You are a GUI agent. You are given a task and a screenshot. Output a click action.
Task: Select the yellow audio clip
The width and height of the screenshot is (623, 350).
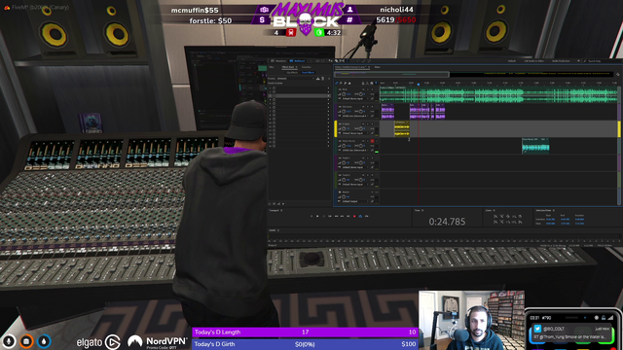[402, 129]
